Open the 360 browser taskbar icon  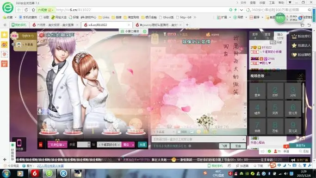49,173
